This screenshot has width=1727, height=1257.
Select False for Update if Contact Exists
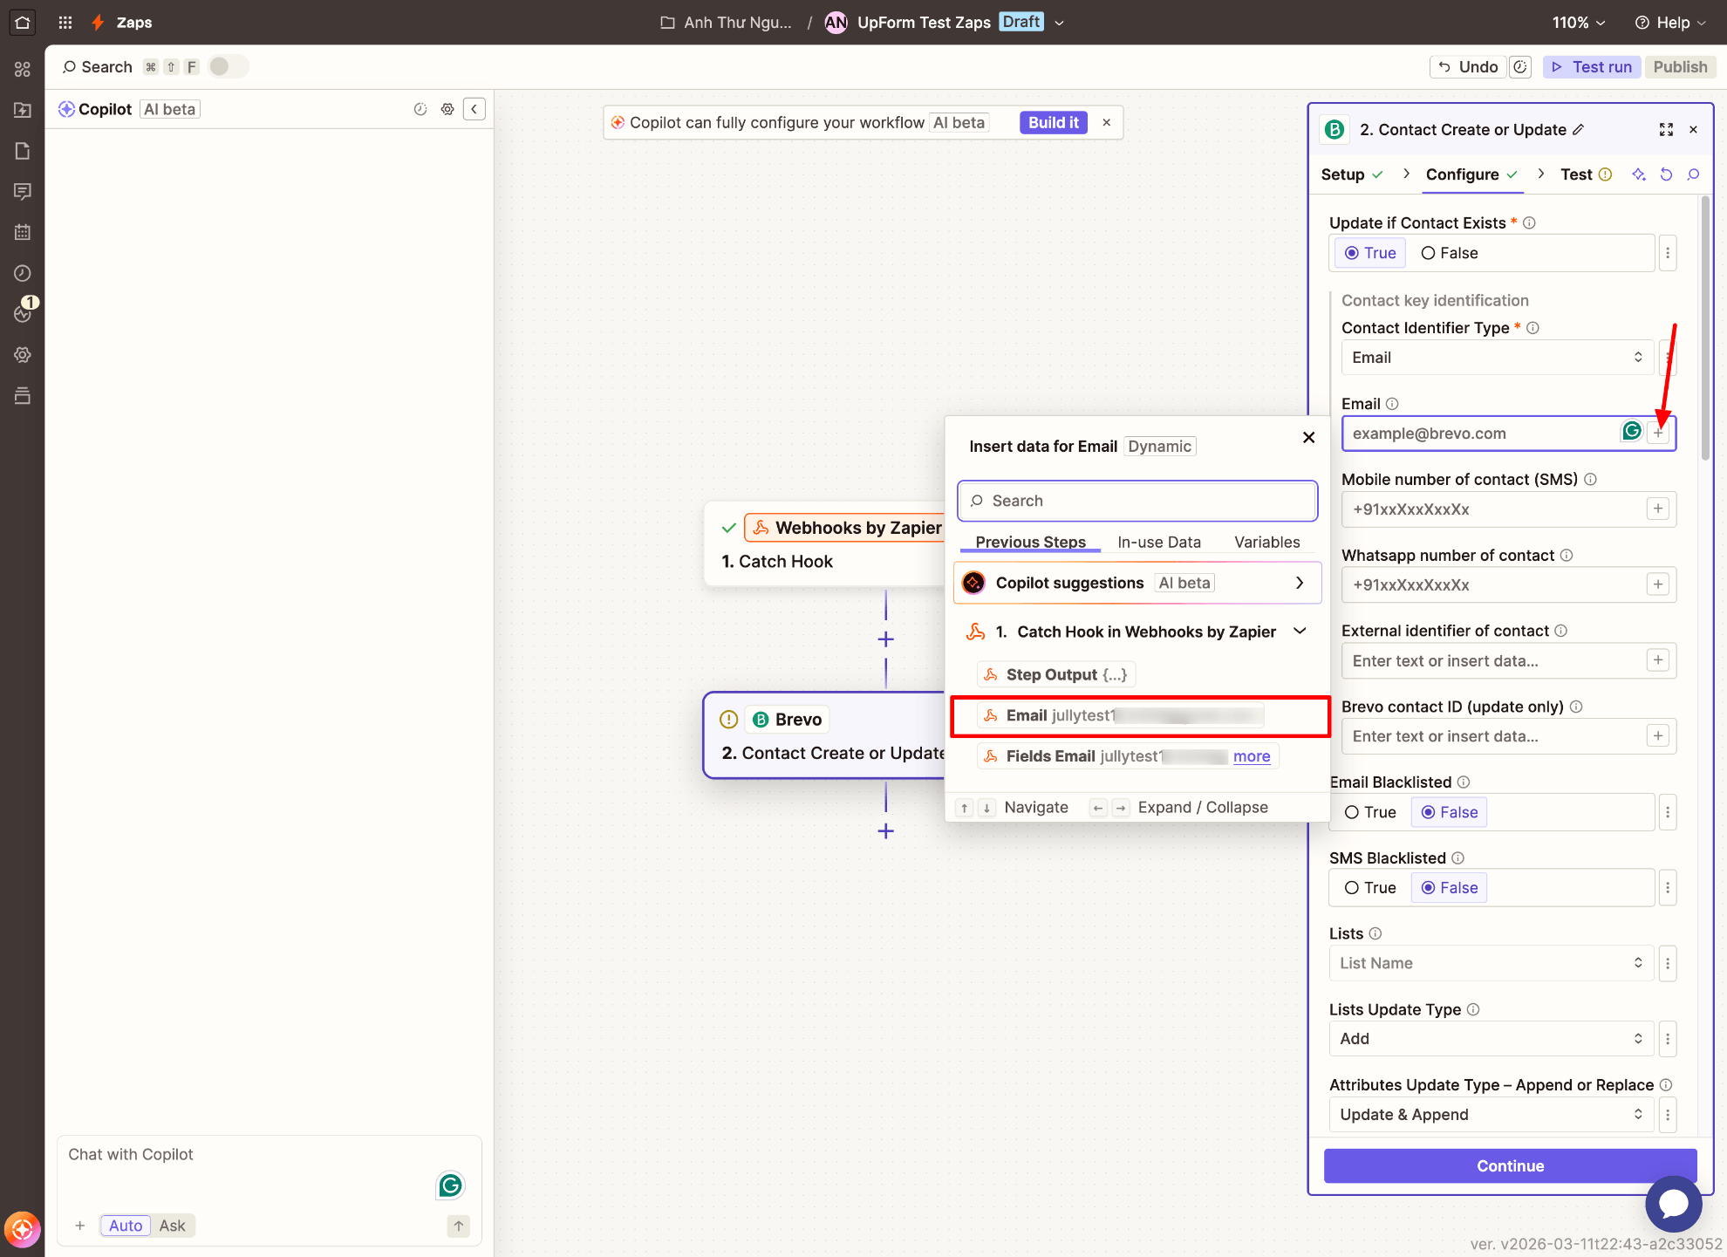tap(1450, 253)
